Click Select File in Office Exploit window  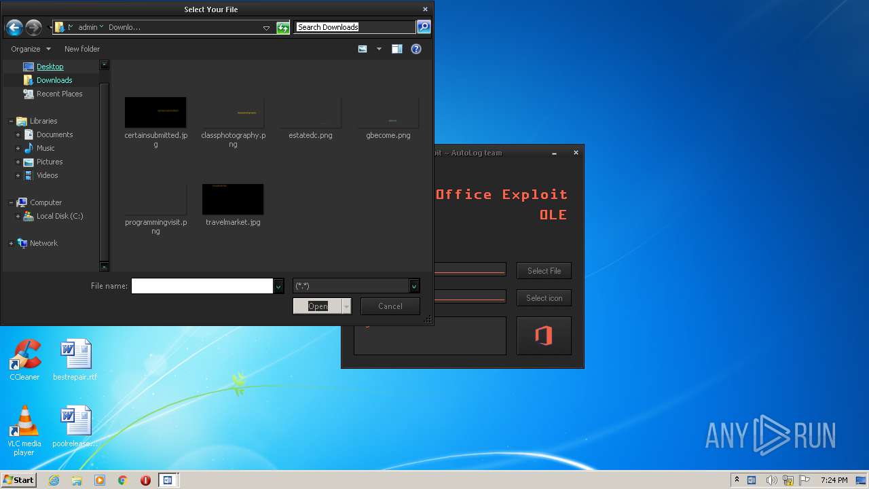544,271
